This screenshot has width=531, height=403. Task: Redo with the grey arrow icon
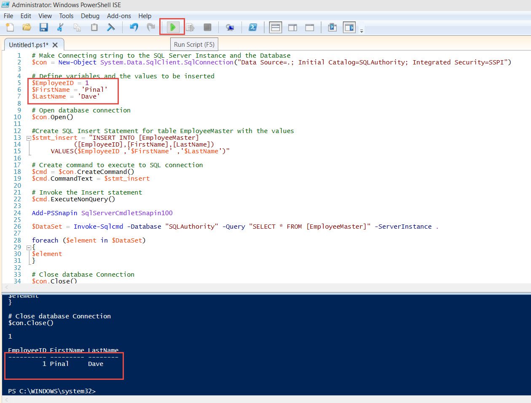click(x=151, y=27)
